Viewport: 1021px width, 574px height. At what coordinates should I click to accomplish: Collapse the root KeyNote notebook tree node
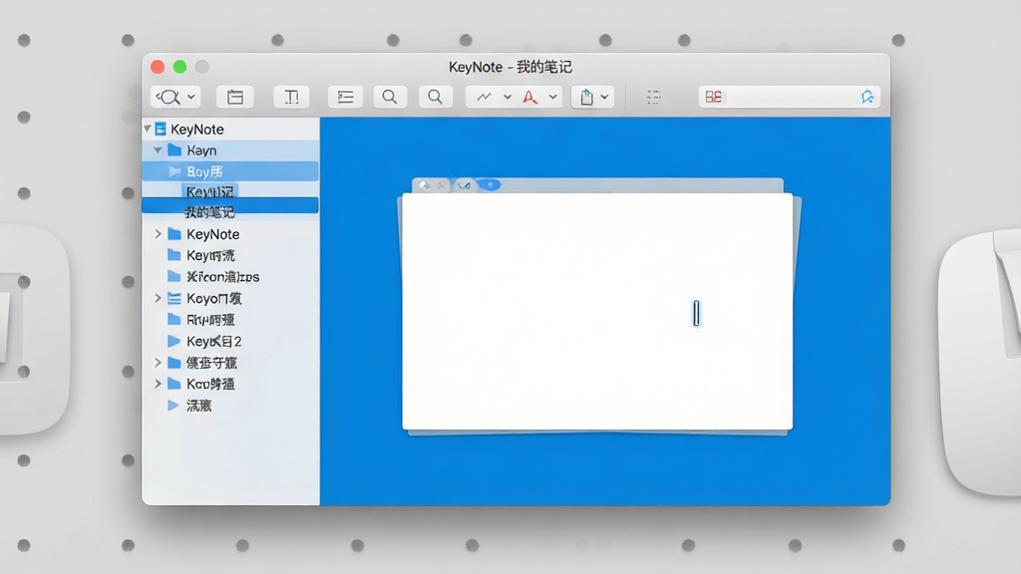click(x=148, y=129)
